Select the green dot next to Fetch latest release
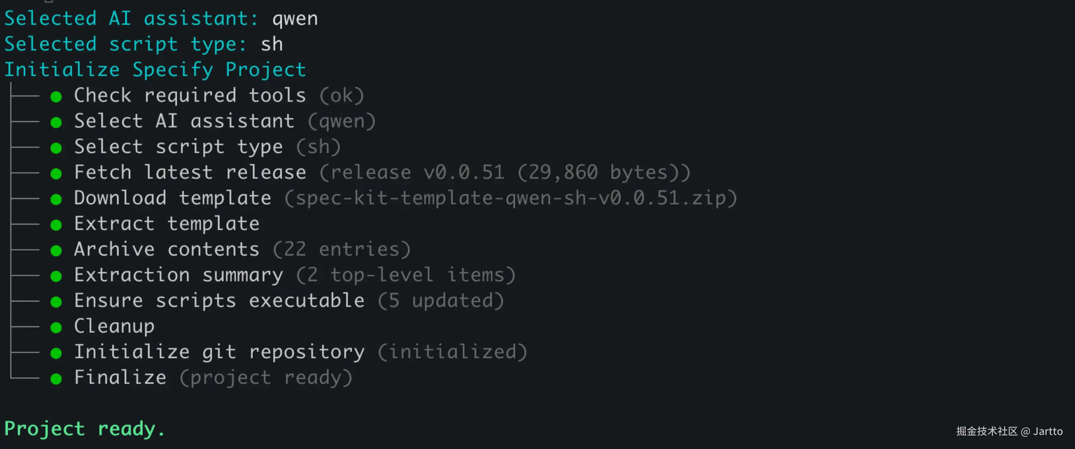This screenshot has height=449, width=1075. pos(56,173)
